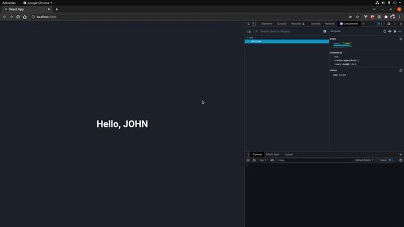The height and width of the screenshot is (227, 404).
Task: Select the Welcome component row
Action: pyautogui.click(x=287, y=42)
